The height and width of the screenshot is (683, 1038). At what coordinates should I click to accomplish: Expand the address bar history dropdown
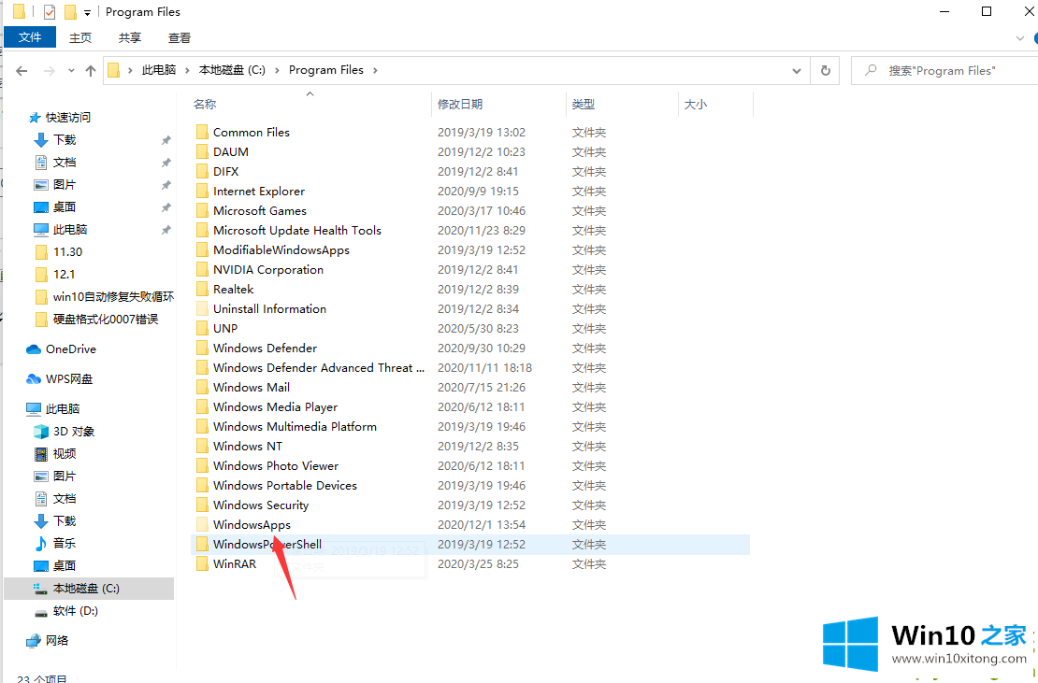[797, 71]
